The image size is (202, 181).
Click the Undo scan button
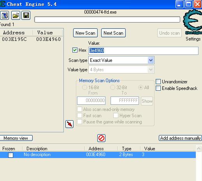click(169, 33)
